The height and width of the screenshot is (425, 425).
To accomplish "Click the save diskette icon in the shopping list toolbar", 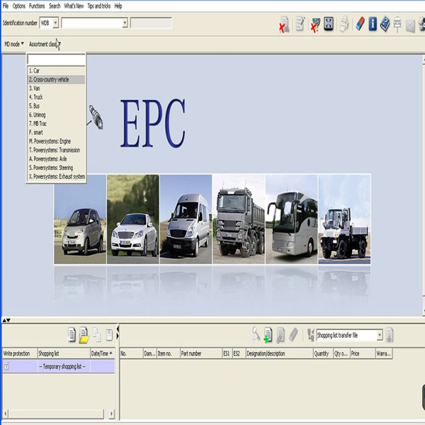I will (109, 335).
